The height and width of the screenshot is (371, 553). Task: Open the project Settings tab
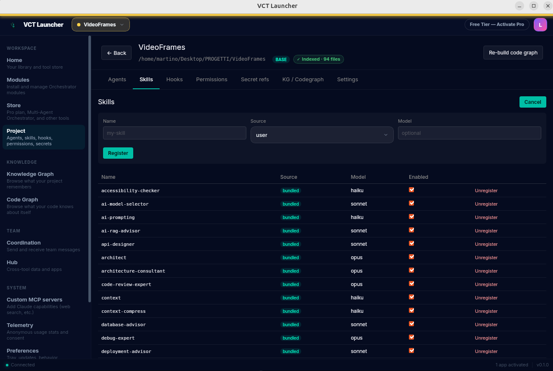click(347, 79)
